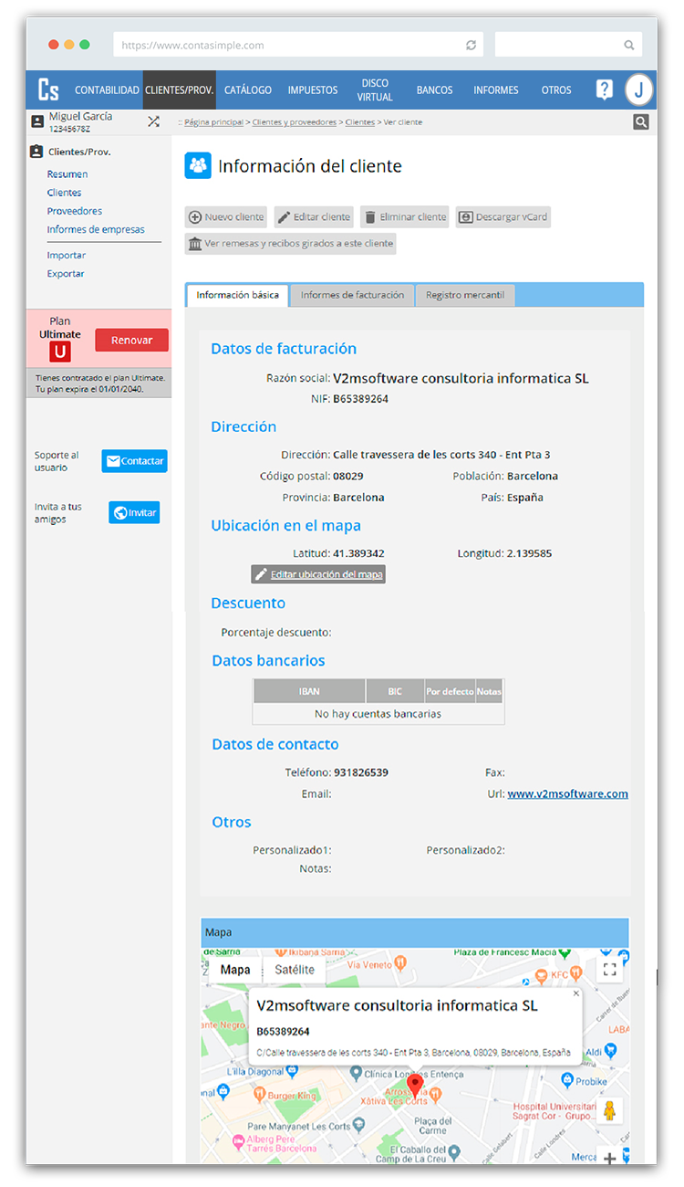Click the red map location marker
684x1187 pixels.
click(415, 1086)
